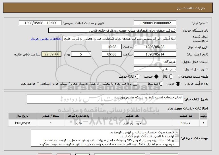The width and height of the screenshot is (219, 155).
Task: Open the اطلاعات تماس خریدار link
Action: tap(46, 39)
